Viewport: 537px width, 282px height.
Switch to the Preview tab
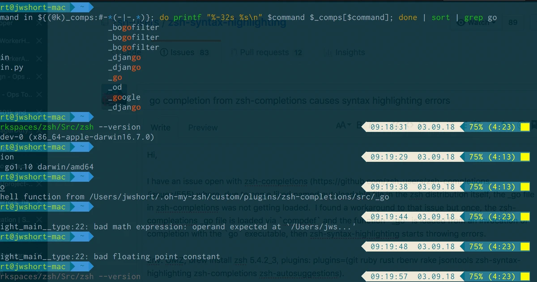point(203,127)
